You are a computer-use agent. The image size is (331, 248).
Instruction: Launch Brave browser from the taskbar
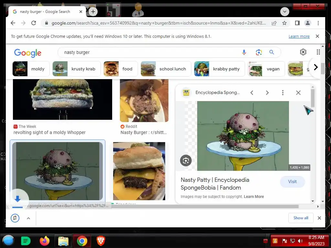tap(101, 241)
